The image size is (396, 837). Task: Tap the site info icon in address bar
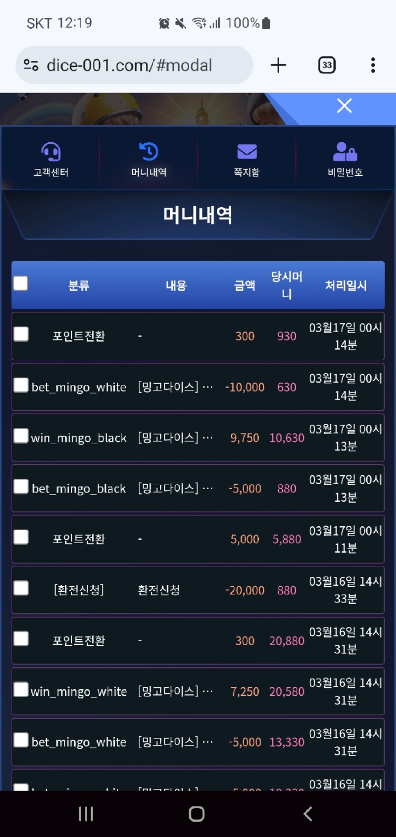point(31,65)
